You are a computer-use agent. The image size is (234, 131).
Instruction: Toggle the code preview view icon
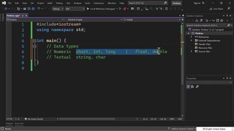pyautogui.click(x=227, y=20)
